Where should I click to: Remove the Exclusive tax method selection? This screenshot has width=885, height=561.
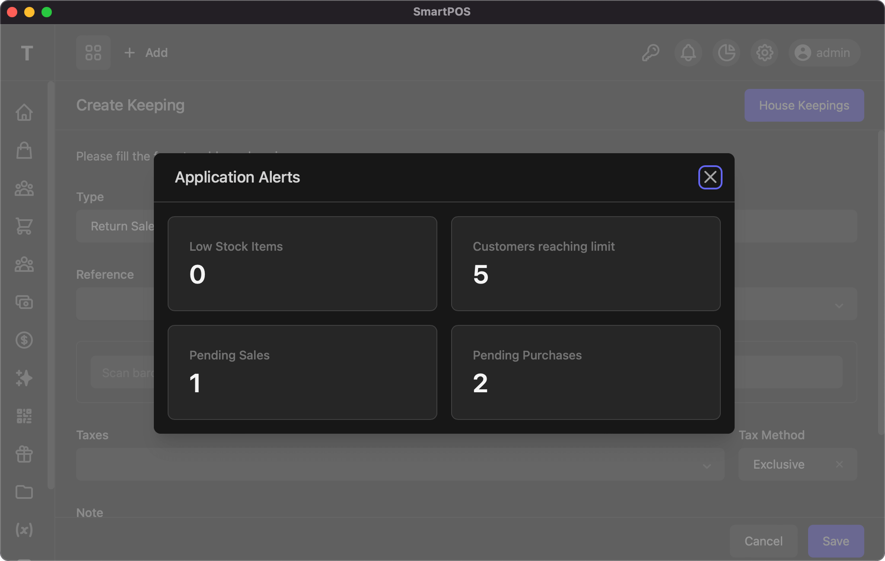point(839,464)
